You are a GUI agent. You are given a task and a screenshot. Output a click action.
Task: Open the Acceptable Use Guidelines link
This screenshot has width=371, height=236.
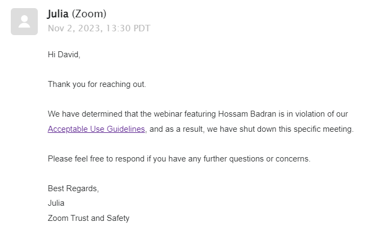pos(96,129)
